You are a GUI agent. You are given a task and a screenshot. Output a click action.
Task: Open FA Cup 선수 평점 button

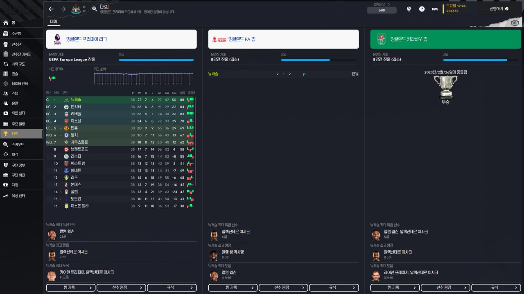(283, 287)
